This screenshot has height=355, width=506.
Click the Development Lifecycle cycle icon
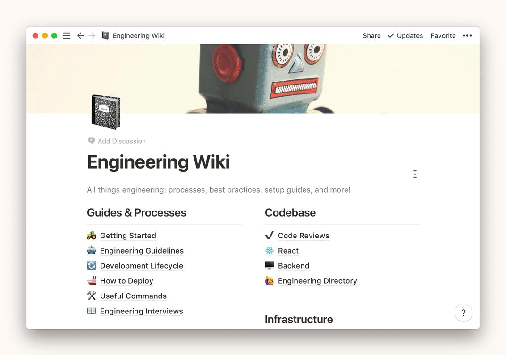[x=92, y=265]
